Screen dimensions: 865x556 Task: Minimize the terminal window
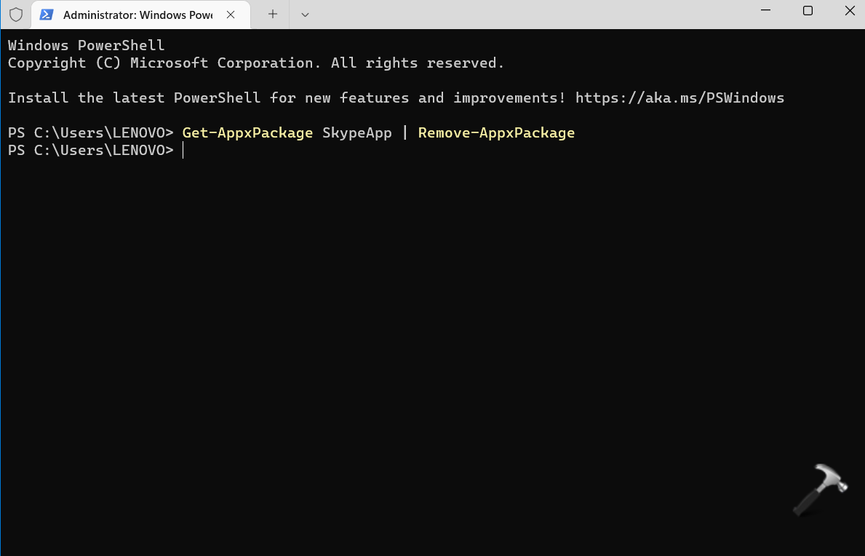pos(765,10)
